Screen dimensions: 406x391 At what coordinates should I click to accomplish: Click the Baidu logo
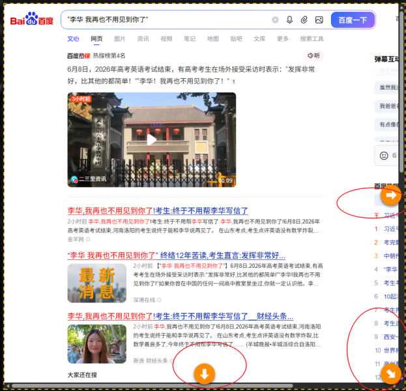31,19
